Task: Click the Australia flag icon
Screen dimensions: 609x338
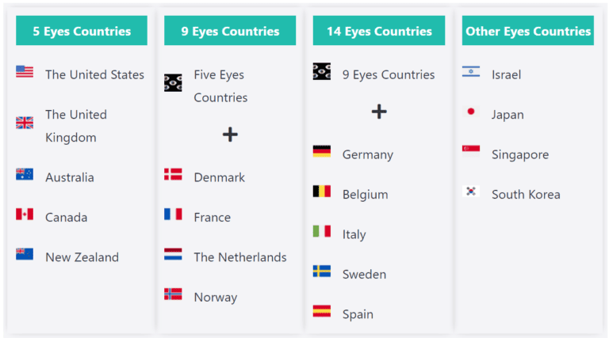Action: click(25, 175)
